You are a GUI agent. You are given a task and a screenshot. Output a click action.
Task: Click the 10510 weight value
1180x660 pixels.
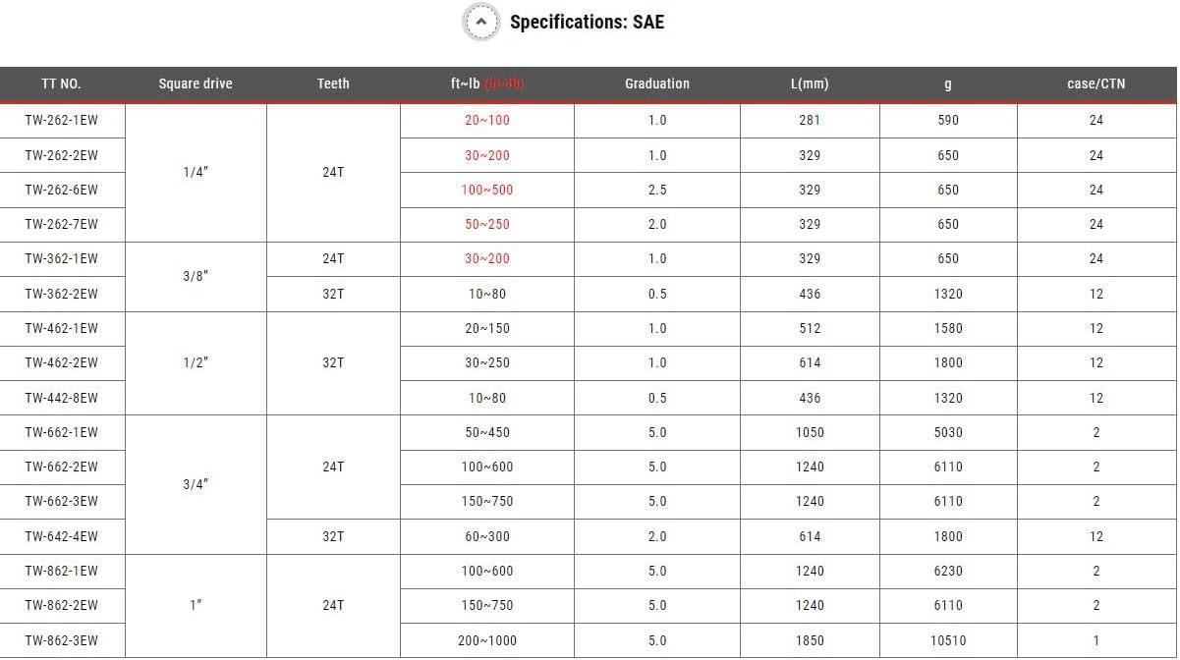click(x=948, y=641)
